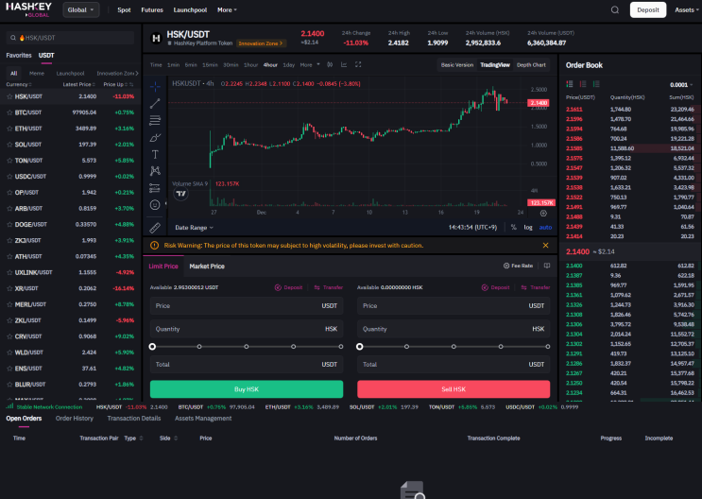This screenshot has height=499, width=702.
Task: Select the brush drawing tool
Action: coord(155,138)
